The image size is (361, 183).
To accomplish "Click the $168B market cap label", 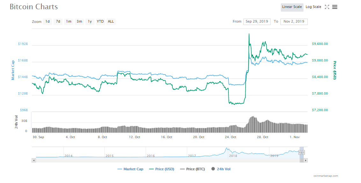I will 23,60.
